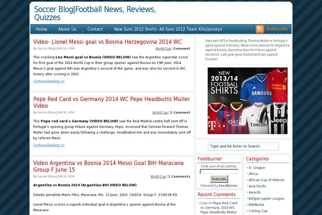Open World Cup category of Argentina vs Bosnia post
The image size is (322, 215).
click(158, 176)
